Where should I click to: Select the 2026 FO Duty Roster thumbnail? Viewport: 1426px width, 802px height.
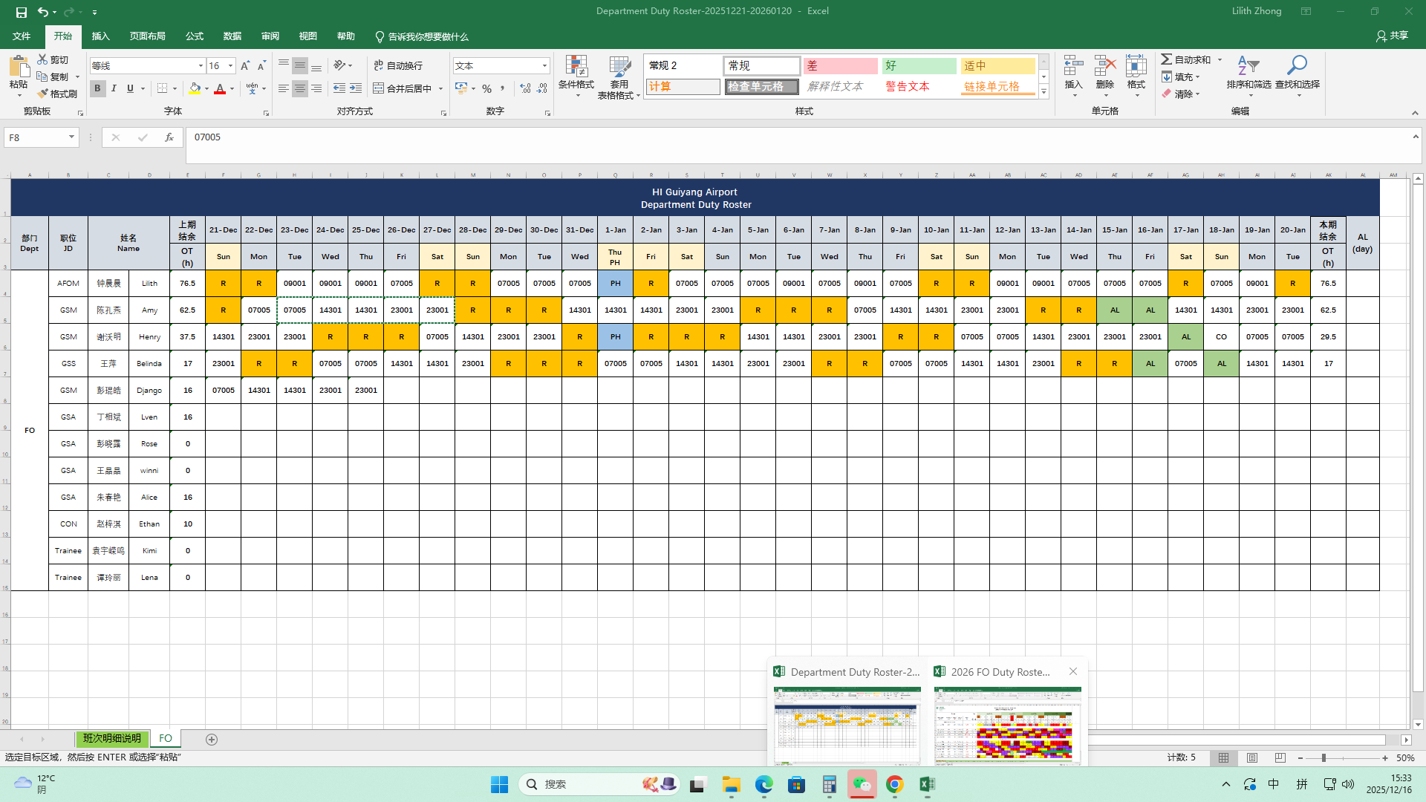pos(1008,724)
